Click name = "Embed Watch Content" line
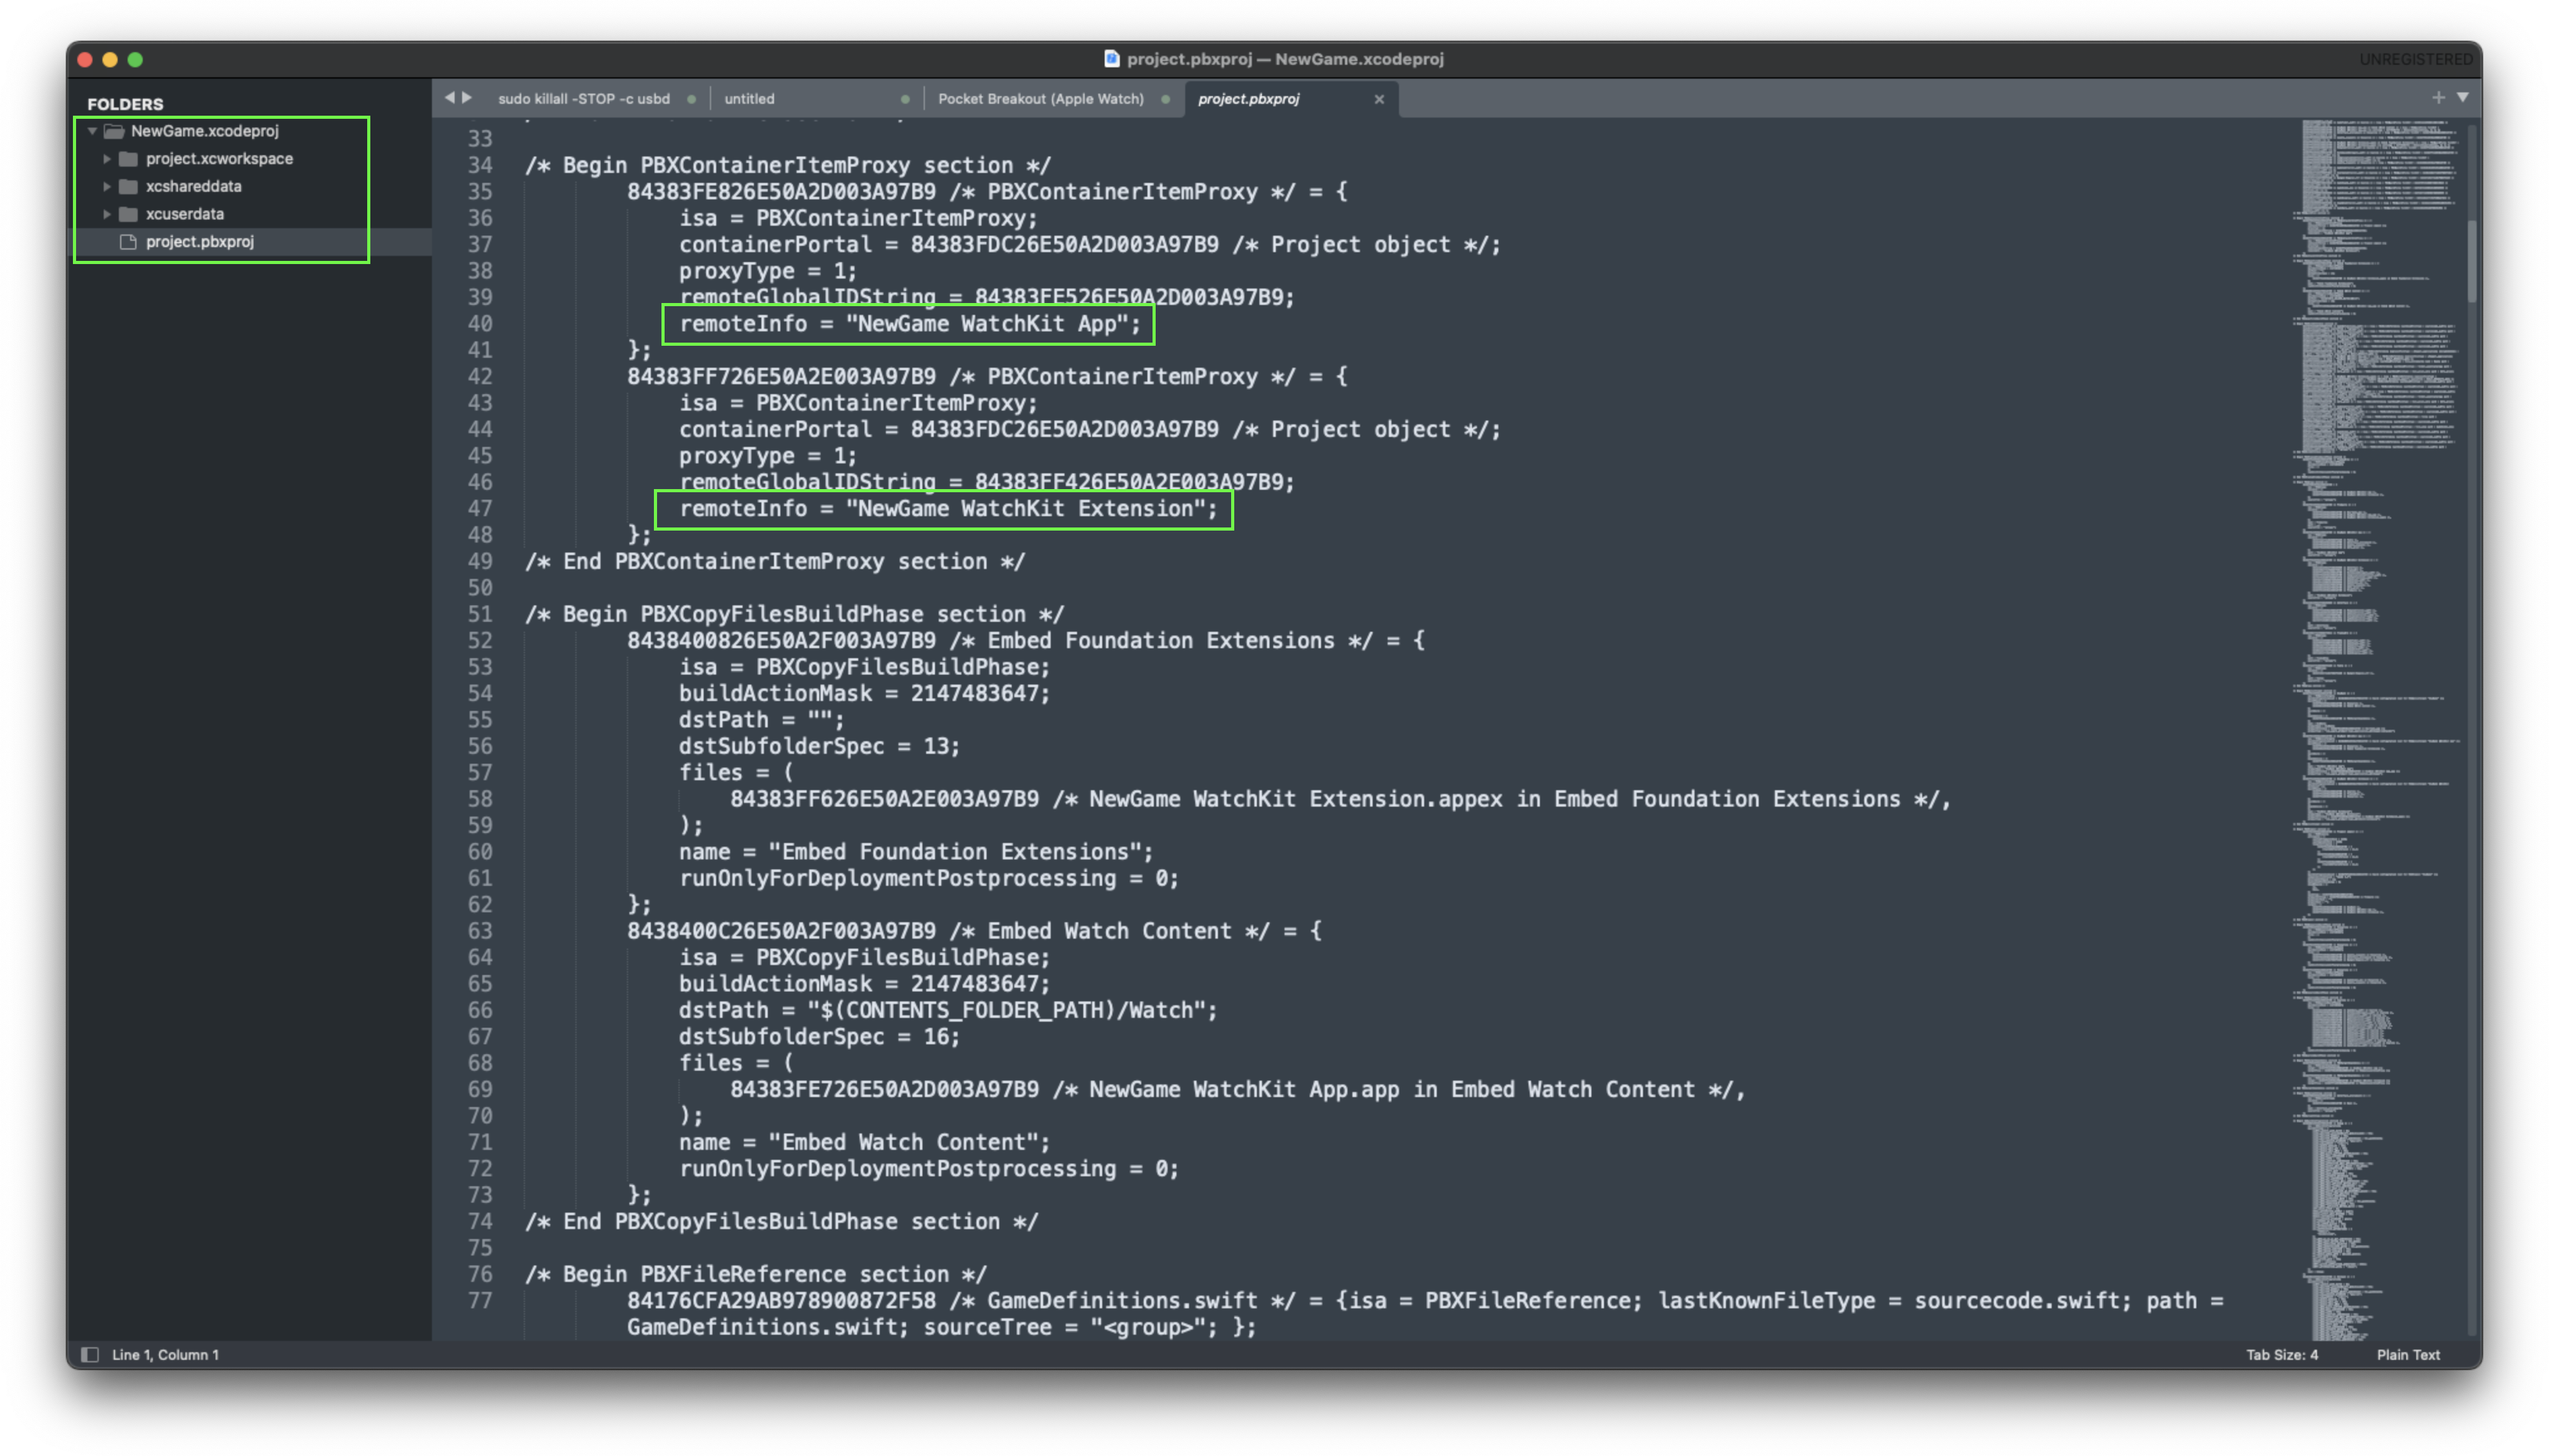 point(865,1142)
